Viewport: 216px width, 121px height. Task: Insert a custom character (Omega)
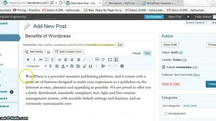click(x=90, y=66)
